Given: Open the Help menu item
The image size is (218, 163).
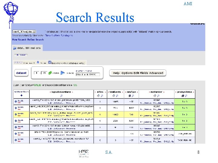Looking at the screenshot, I should click(x=116, y=73).
